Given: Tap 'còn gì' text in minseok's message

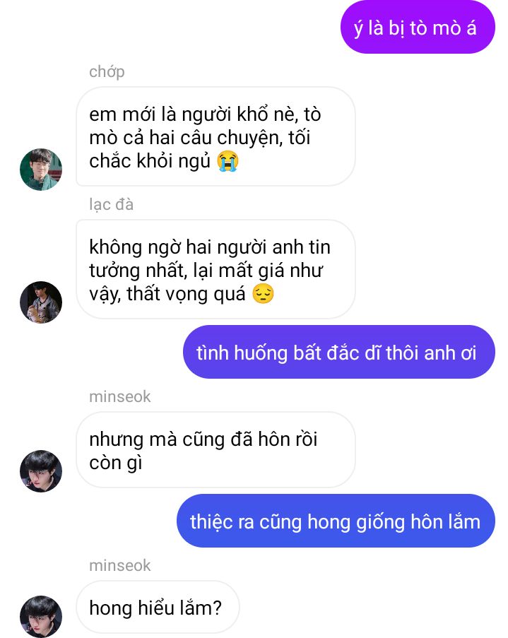Looking at the screenshot, I should (x=116, y=463).
